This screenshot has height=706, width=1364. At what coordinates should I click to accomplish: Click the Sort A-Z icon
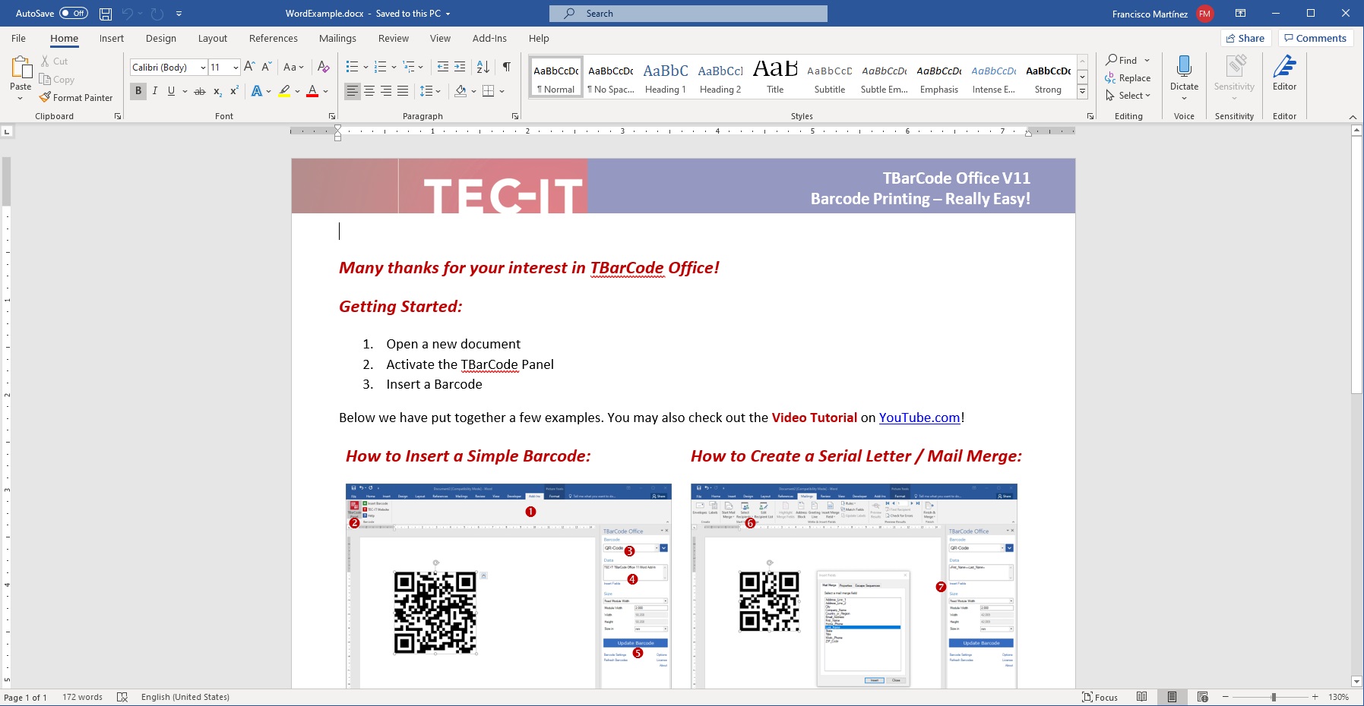point(483,67)
